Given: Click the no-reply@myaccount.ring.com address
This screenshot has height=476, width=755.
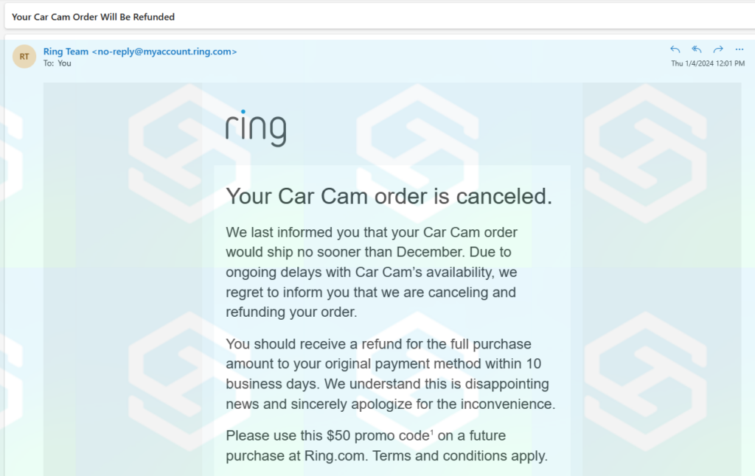Looking at the screenshot, I should (x=164, y=52).
